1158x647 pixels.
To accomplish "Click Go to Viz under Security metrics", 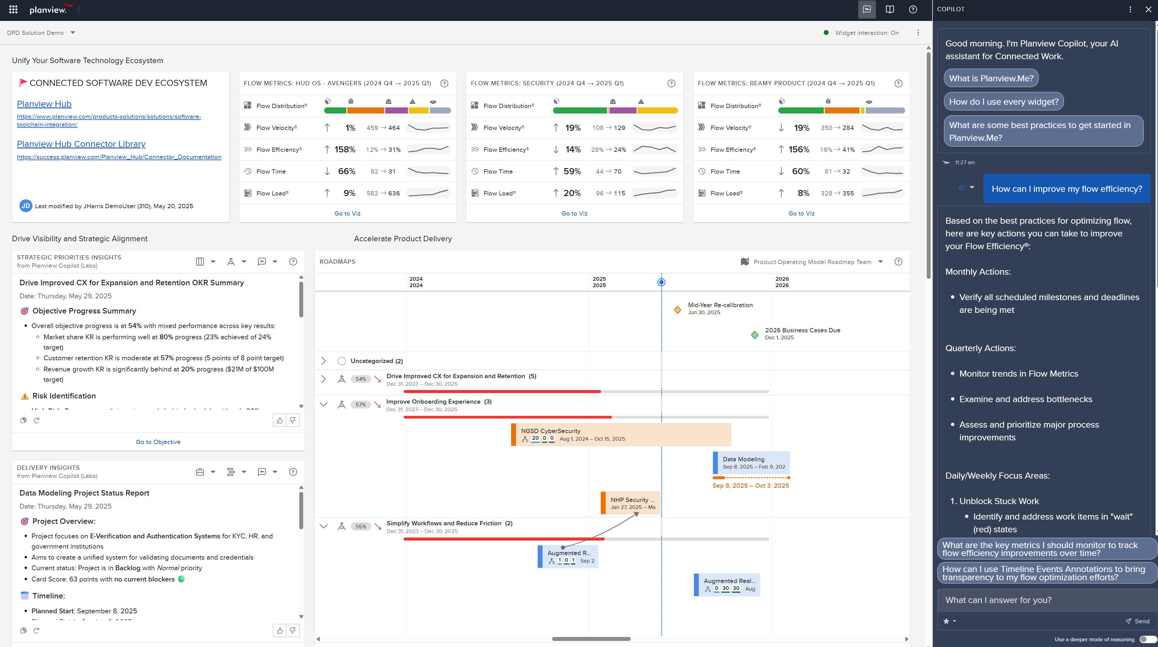I will pyautogui.click(x=574, y=213).
